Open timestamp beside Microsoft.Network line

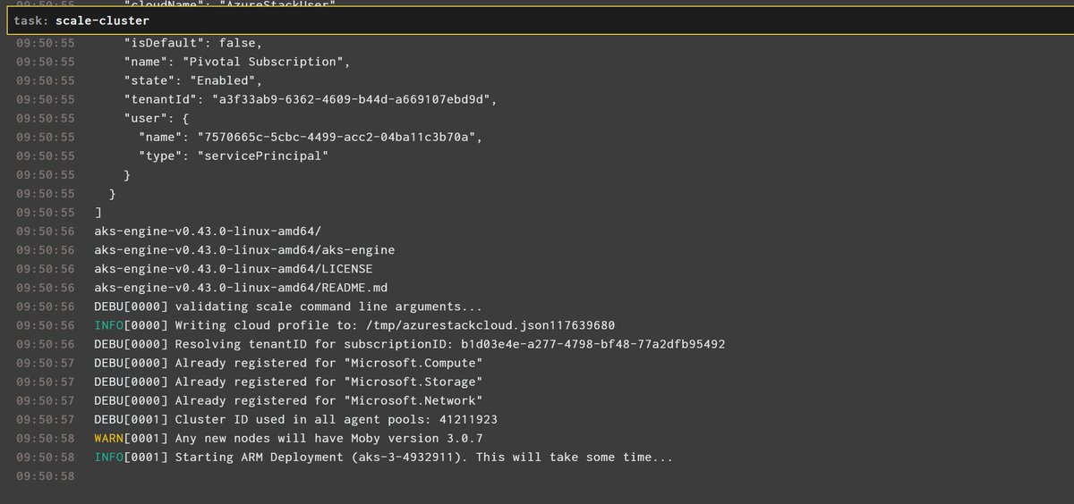[46, 400]
